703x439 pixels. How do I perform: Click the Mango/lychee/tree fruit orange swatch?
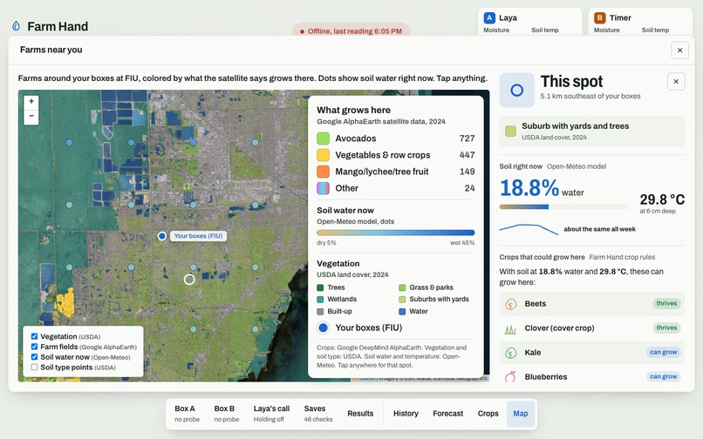[x=324, y=172]
